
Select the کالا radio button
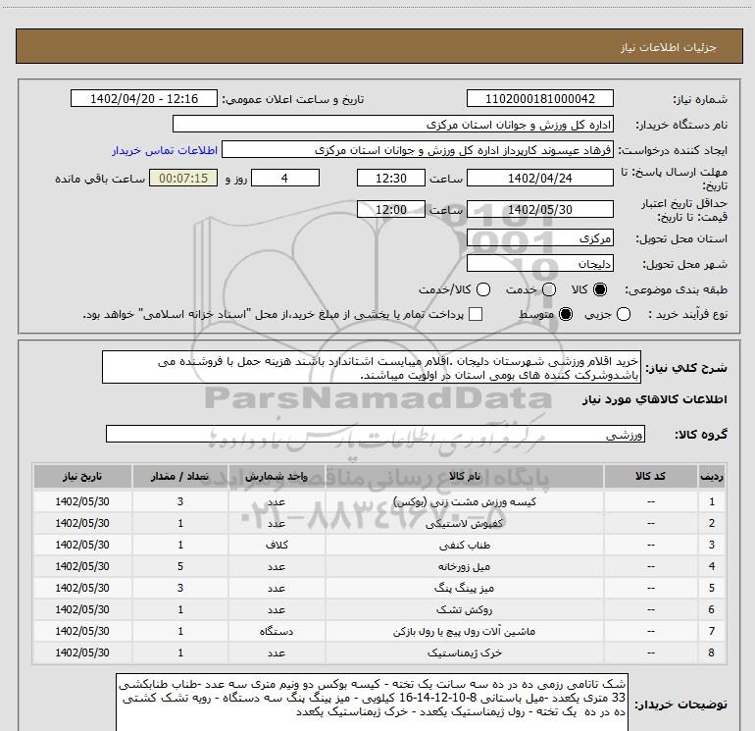[600, 289]
